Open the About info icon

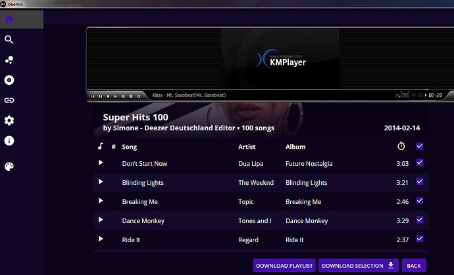click(x=9, y=141)
